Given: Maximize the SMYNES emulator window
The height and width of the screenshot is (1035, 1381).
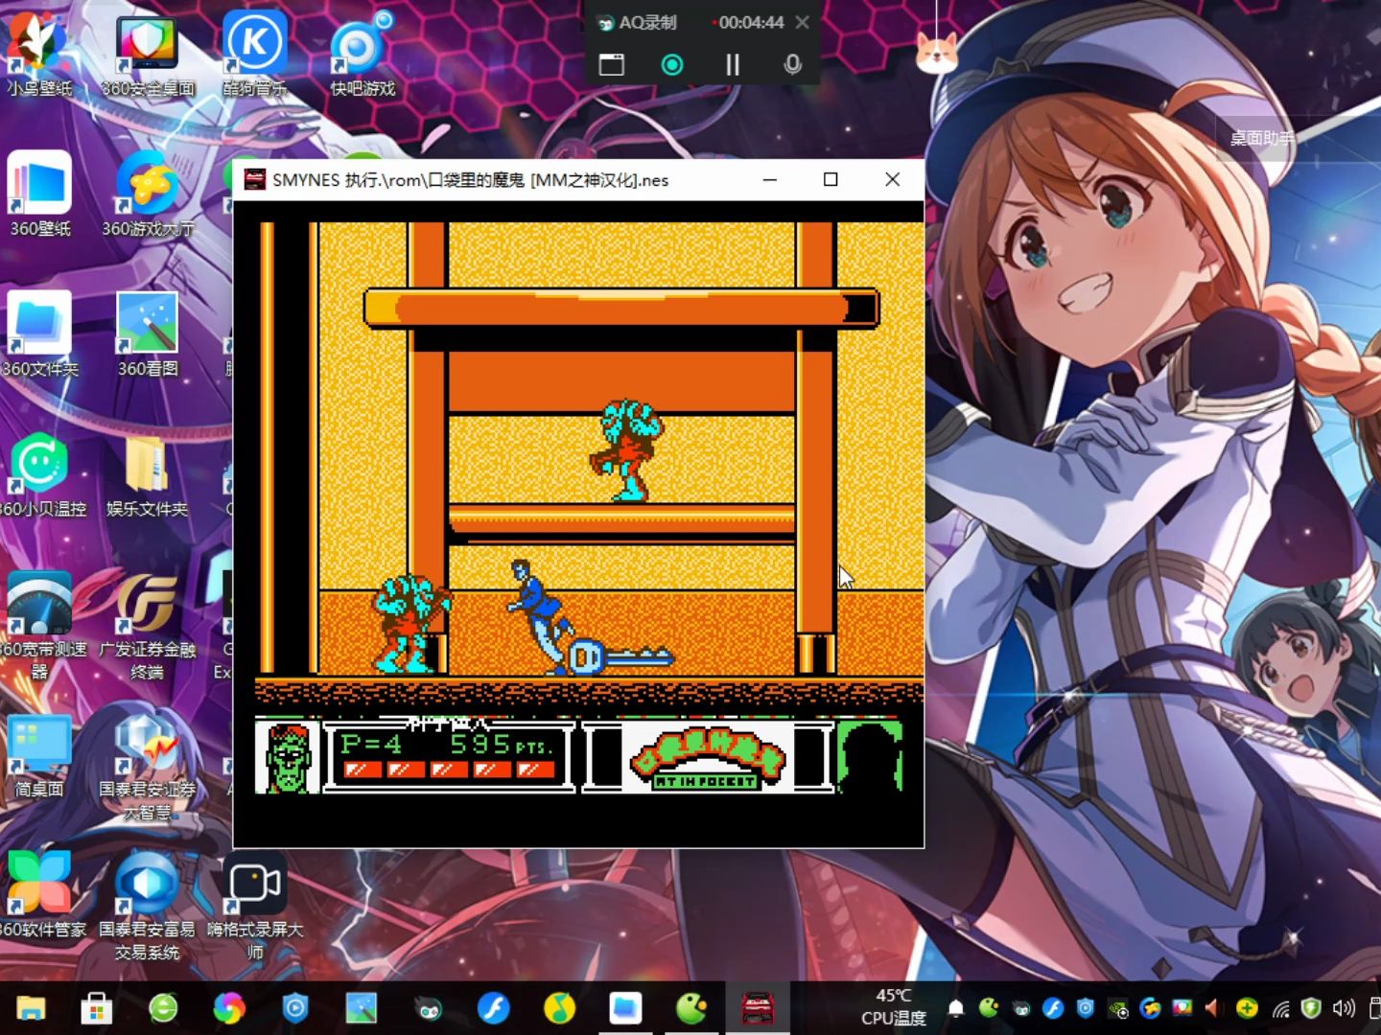Looking at the screenshot, I should click(x=831, y=179).
